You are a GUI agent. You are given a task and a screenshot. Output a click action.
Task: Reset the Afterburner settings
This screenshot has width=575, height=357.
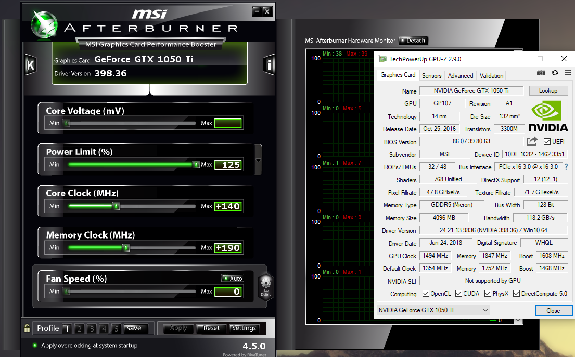[211, 328]
